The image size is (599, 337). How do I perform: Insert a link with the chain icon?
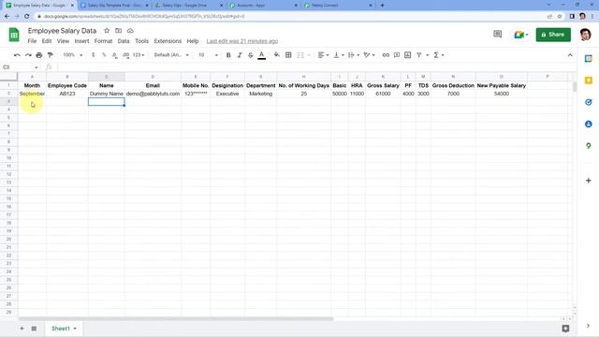coord(386,55)
